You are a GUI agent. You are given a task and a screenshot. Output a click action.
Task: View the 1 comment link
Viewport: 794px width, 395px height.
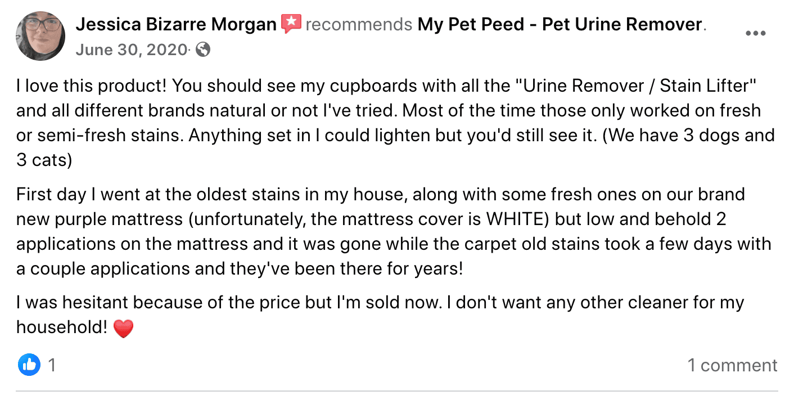click(732, 365)
